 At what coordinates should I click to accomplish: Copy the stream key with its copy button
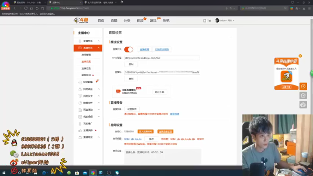[131, 79]
